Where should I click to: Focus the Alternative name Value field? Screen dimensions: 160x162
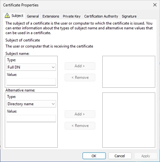(31, 118)
